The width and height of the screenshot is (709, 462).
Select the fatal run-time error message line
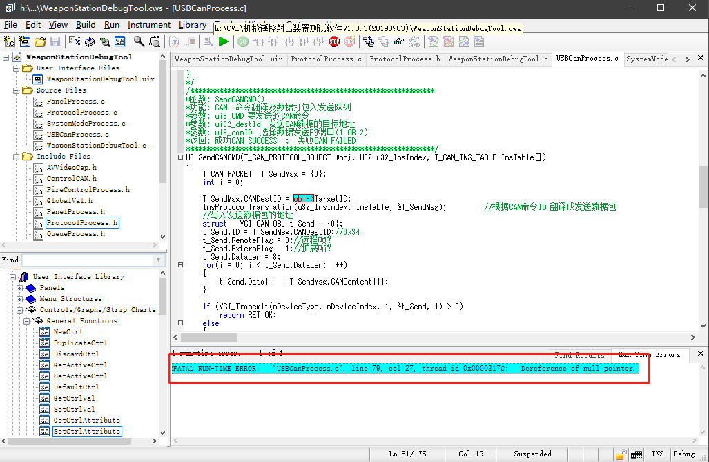pyautogui.click(x=405, y=369)
